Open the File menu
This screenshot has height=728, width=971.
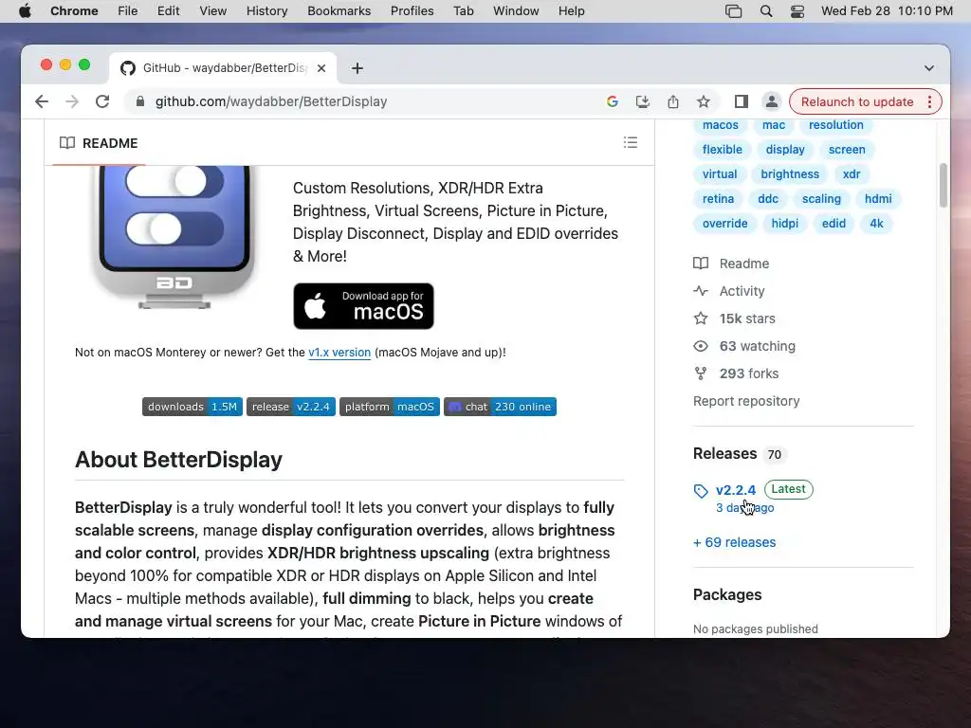coord(128,11)
